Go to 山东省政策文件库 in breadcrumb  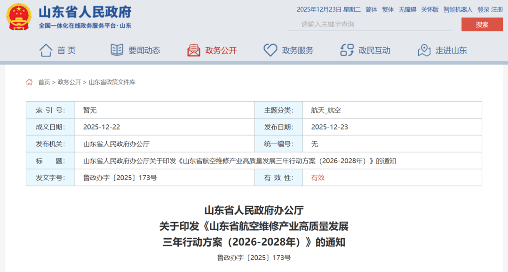pos(112,82)
